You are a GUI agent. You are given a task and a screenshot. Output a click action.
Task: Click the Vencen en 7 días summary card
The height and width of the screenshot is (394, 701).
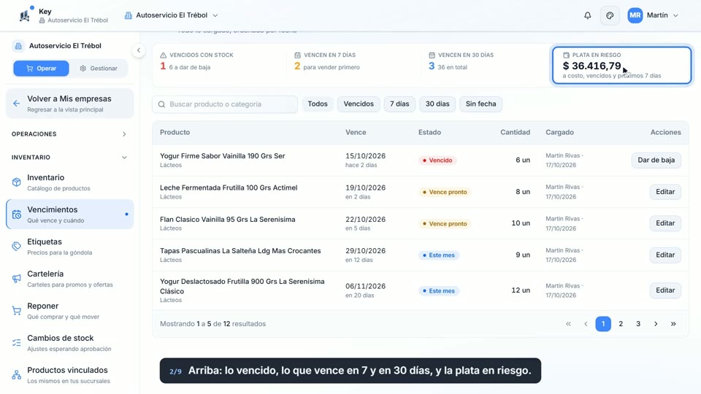coord(353,65)
